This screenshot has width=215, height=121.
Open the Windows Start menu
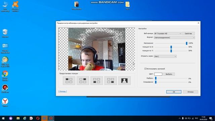click(3, 118)
